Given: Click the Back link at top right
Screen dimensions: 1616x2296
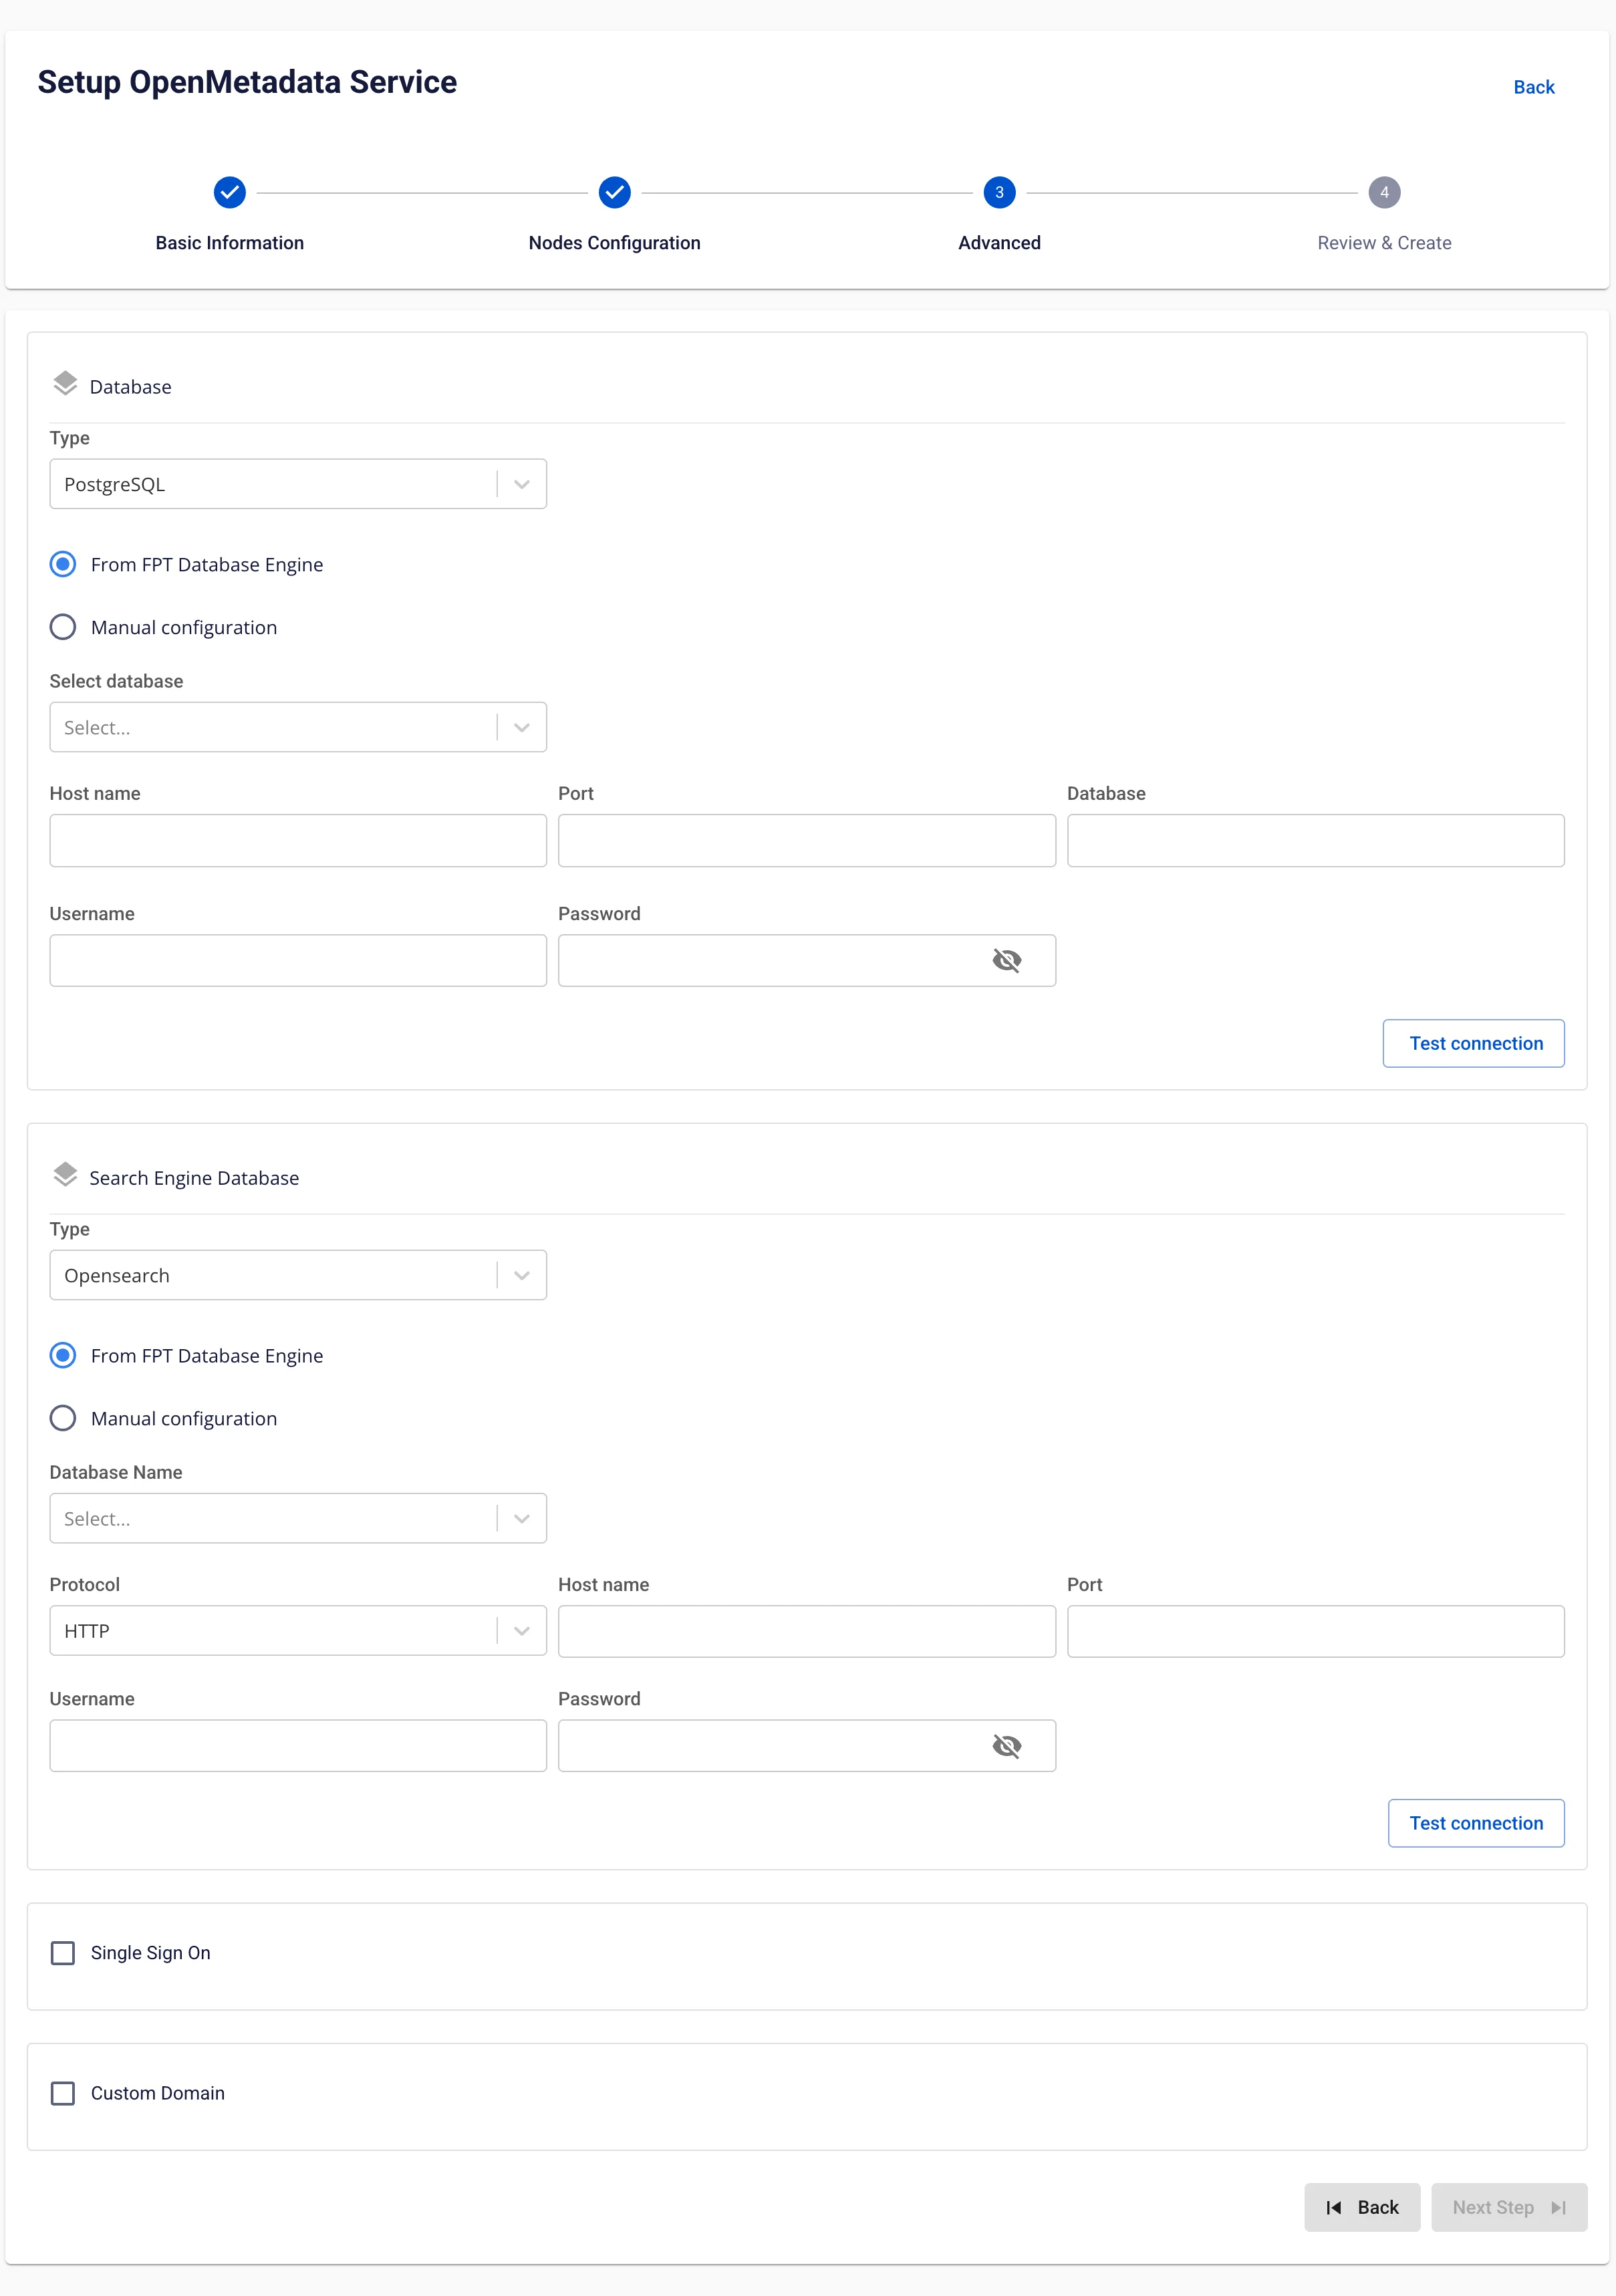Looking at the screenshot, I should tap(1534, 87).
